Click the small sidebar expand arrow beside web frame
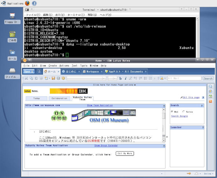 167,137
